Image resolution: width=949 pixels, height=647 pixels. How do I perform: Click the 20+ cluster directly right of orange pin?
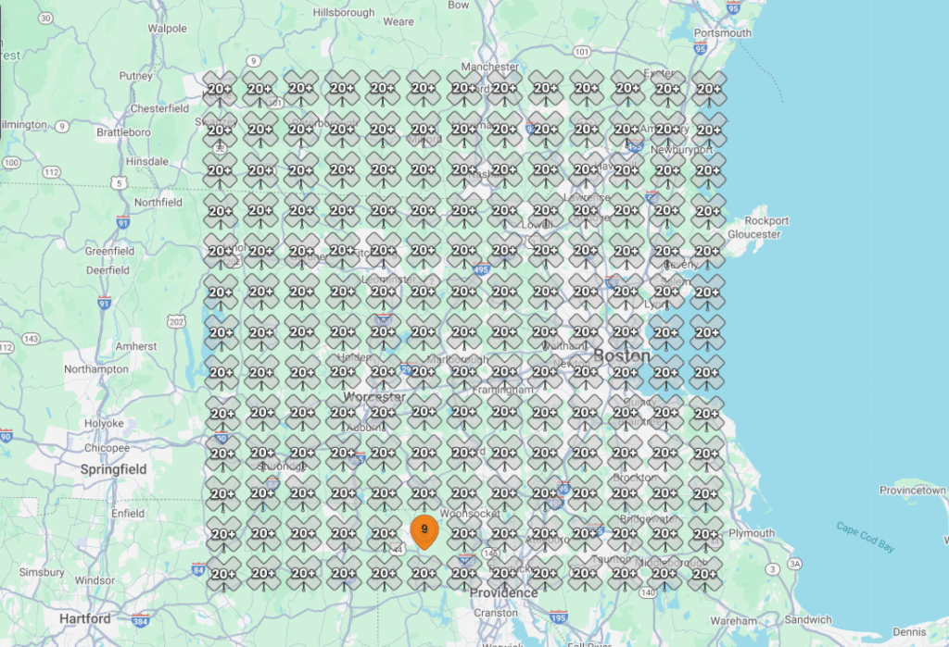(464, 533)
